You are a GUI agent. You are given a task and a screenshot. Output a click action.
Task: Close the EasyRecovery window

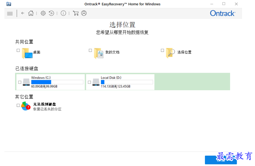[x=236, y=4]
